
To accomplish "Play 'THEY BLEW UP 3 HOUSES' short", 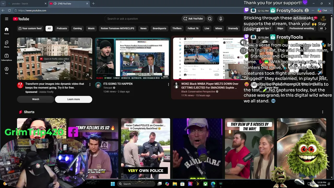I will pos(249,149).
